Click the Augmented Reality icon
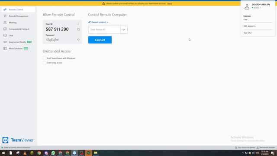 [5, 42]
